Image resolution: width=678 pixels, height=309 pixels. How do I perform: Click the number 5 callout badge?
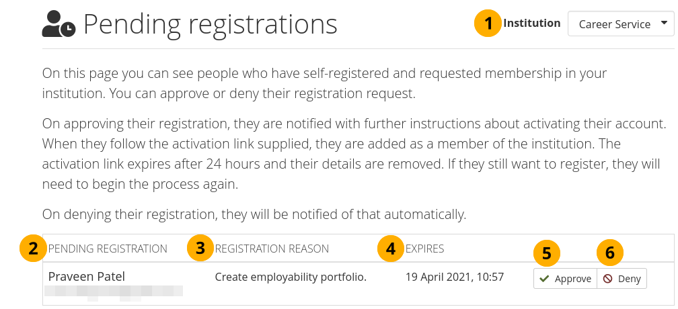547,253
